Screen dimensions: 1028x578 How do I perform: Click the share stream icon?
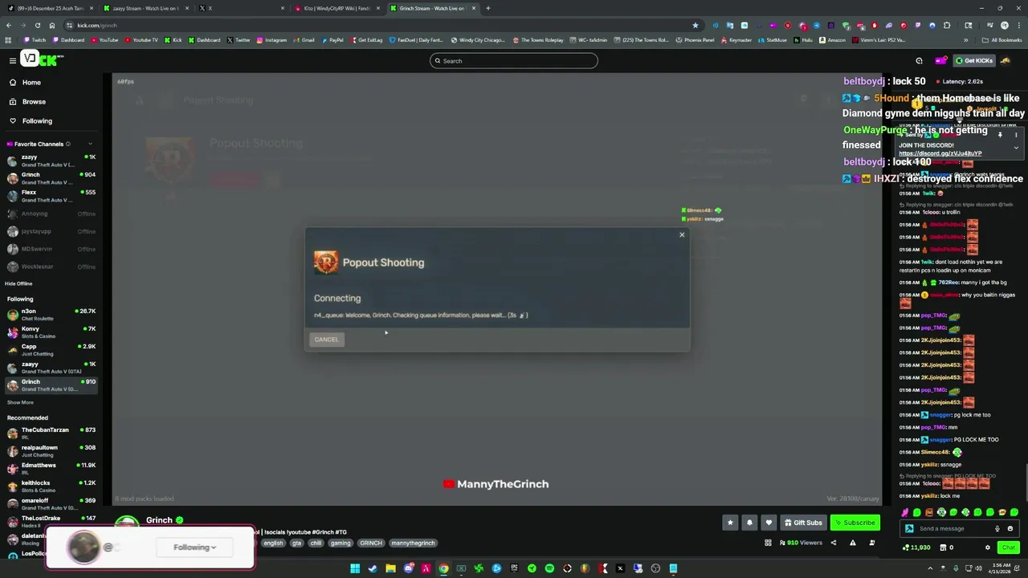(x=833, y=543)
